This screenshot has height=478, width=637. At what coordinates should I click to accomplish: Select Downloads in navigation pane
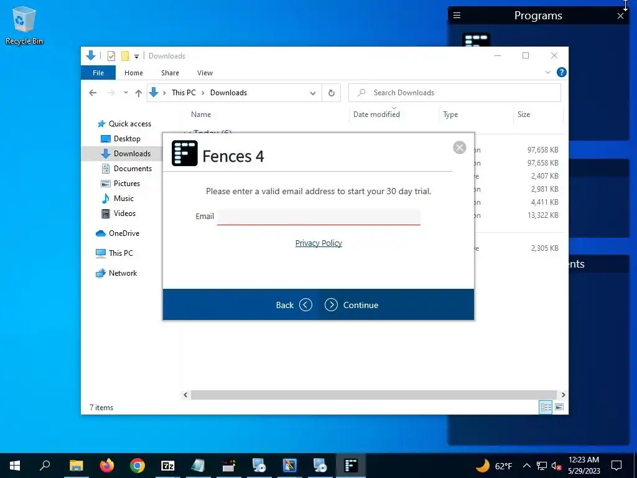click(x=126, y=153)
